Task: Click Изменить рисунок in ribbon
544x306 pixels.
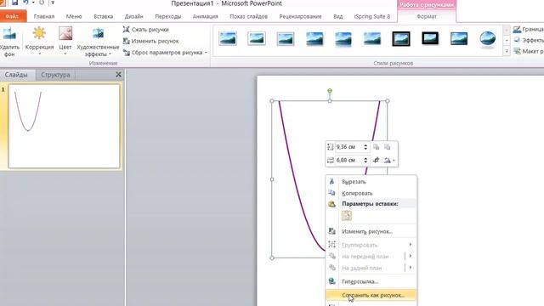Action: (151, 41)
